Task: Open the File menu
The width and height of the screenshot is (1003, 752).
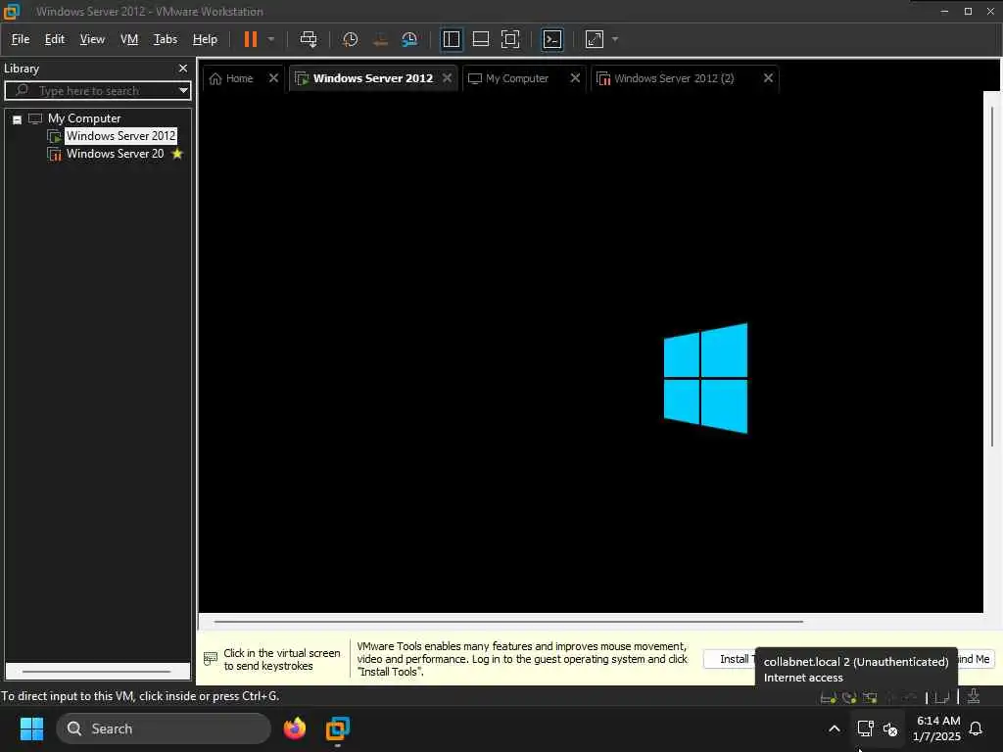Action: coord(21,39)
